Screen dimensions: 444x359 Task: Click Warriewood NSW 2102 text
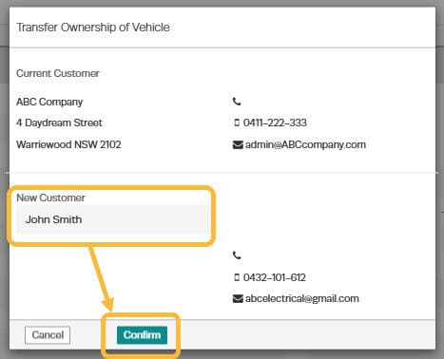click(68, 144)
